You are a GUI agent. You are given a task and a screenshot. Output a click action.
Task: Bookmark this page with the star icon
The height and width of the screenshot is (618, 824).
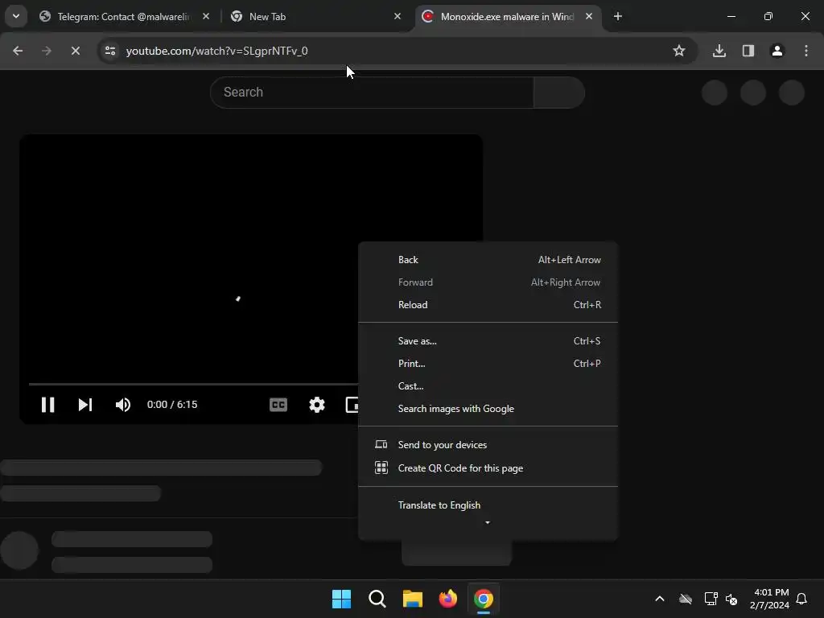(679, 51)
